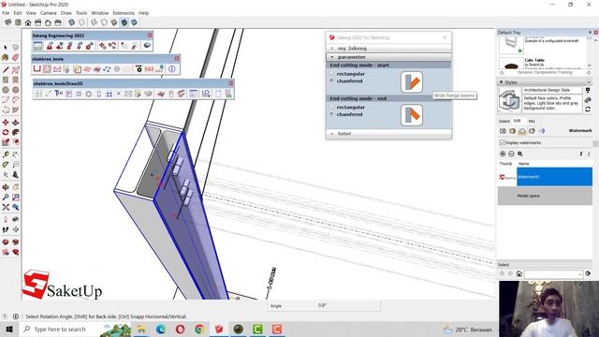Remove watermark with minus button

(x=511, y=154)
